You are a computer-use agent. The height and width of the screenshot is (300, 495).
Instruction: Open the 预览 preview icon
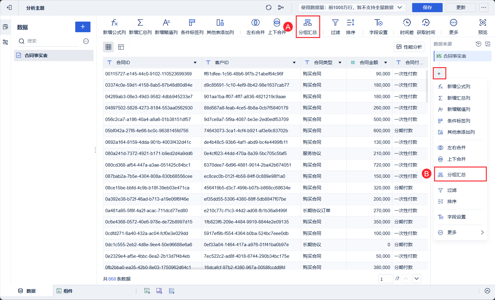pyautogui.click(x=483, y=23)
